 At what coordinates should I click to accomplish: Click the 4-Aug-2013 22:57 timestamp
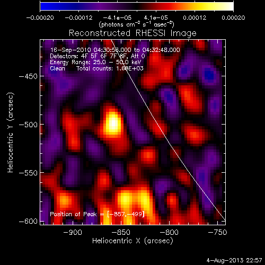(x=234, y=260)
